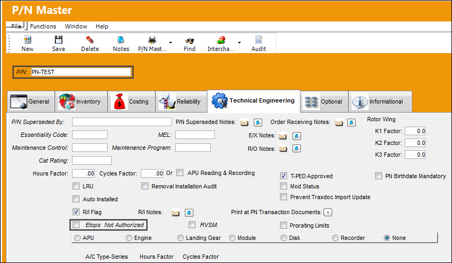The width and height of the screenshot is (452, 263).
Task: Toggle APU Reading & Recording checkbox
Action: (x=180, y=173)
